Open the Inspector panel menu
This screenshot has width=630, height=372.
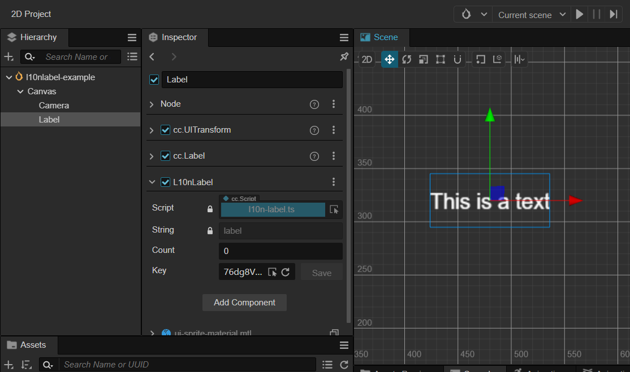pos(344,37)
